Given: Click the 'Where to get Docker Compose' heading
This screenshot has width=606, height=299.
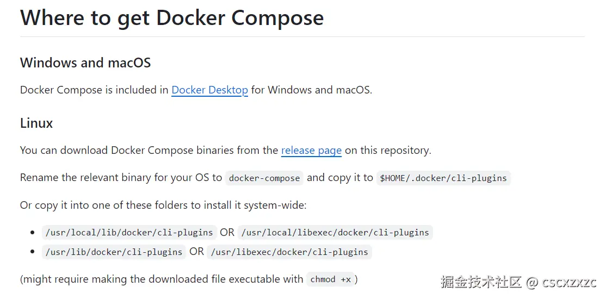Looking at the screenshot, I should (x=172, y=17).
